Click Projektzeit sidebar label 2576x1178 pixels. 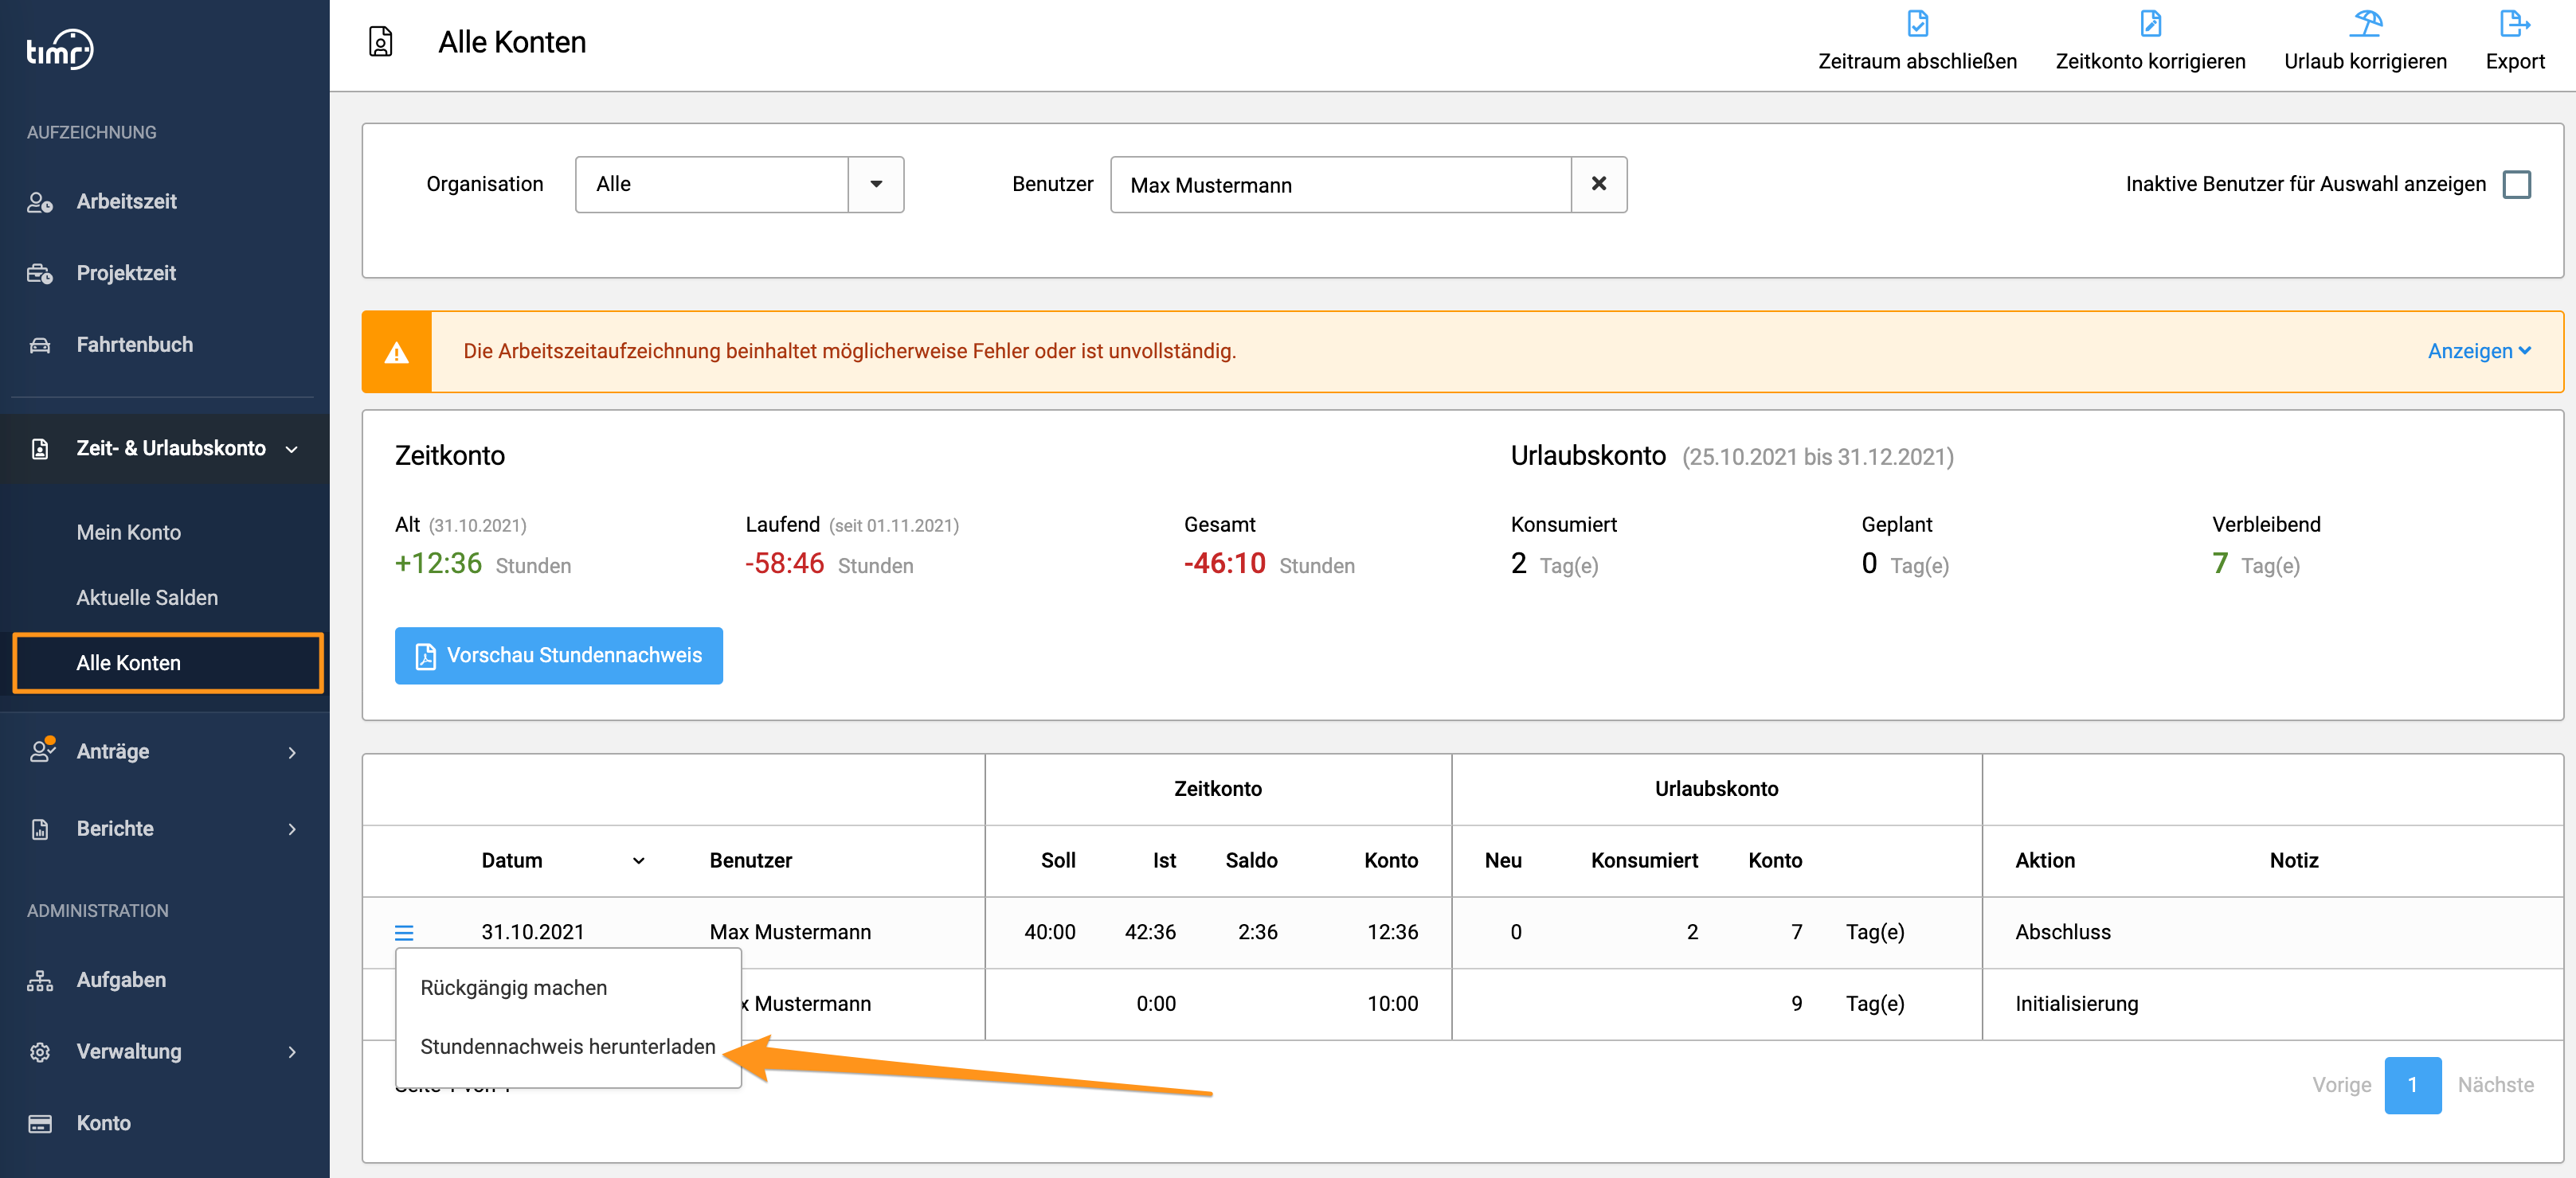(126, 273)
